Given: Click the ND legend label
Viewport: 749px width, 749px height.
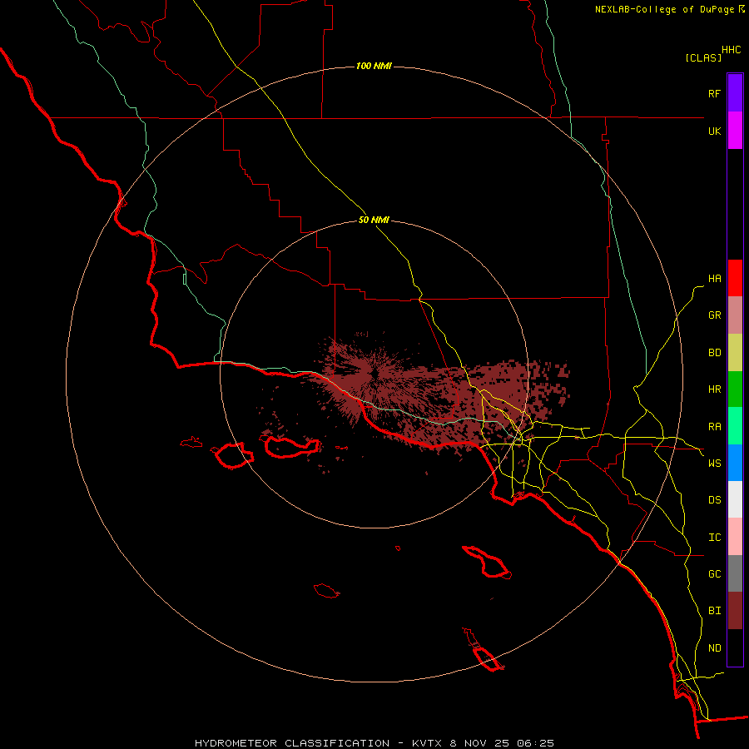Looking at the screenshot, I should click(714, 648).
